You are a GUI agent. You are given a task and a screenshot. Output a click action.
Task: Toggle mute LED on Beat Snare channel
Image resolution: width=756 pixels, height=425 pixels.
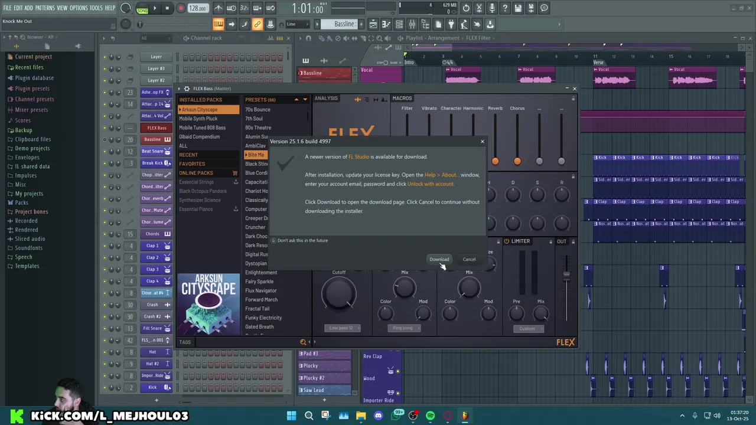tap(105, 152)
